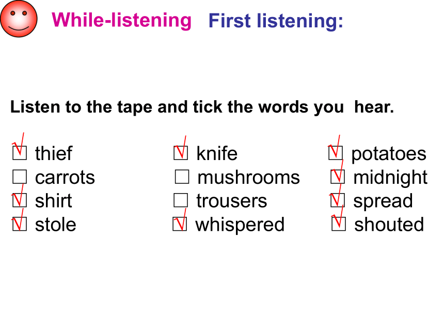Toggle the midnight checkbox
The height and width of the screenshot is (333, 444).
click(x=338, y=177)
